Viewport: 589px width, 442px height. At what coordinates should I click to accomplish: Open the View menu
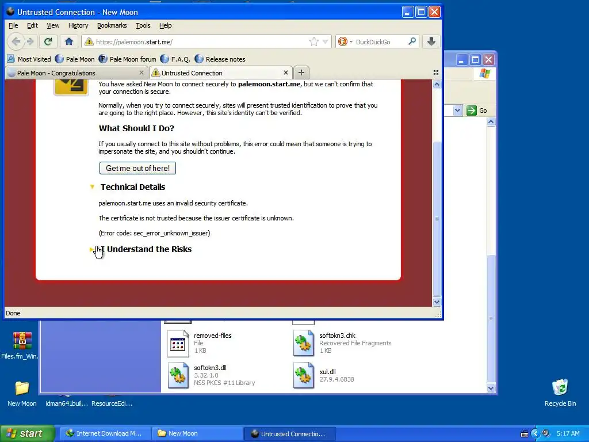(53, 25)
